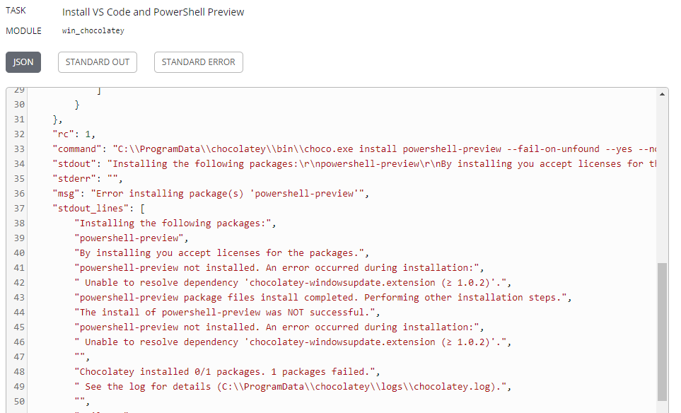Screen dimensions: 681x413
Task: Click the scrollbar up arrow
Action: pos(662,94)
